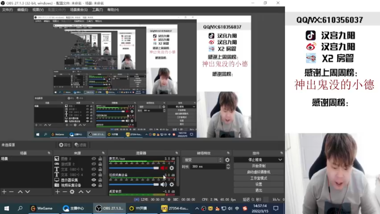Click the 工作室模式 button
The height and width of the screenshot is (214, 380).
[258, 178]
